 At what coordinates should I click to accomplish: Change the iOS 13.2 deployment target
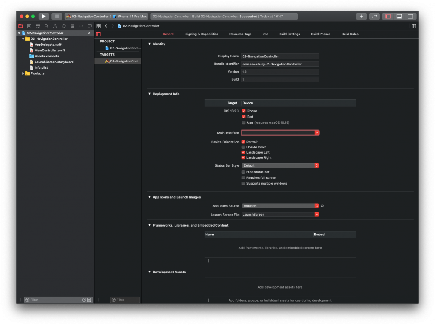[232, 111]
